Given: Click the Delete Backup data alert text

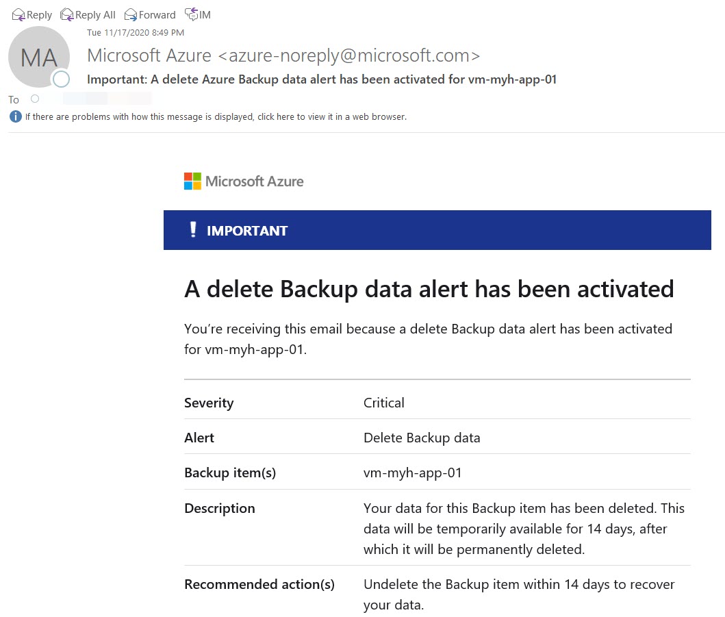Looking at the screenshot, I should pos(422,438).
